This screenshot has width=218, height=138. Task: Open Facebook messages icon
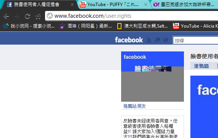pyautogui.click(x=157, y=40)
